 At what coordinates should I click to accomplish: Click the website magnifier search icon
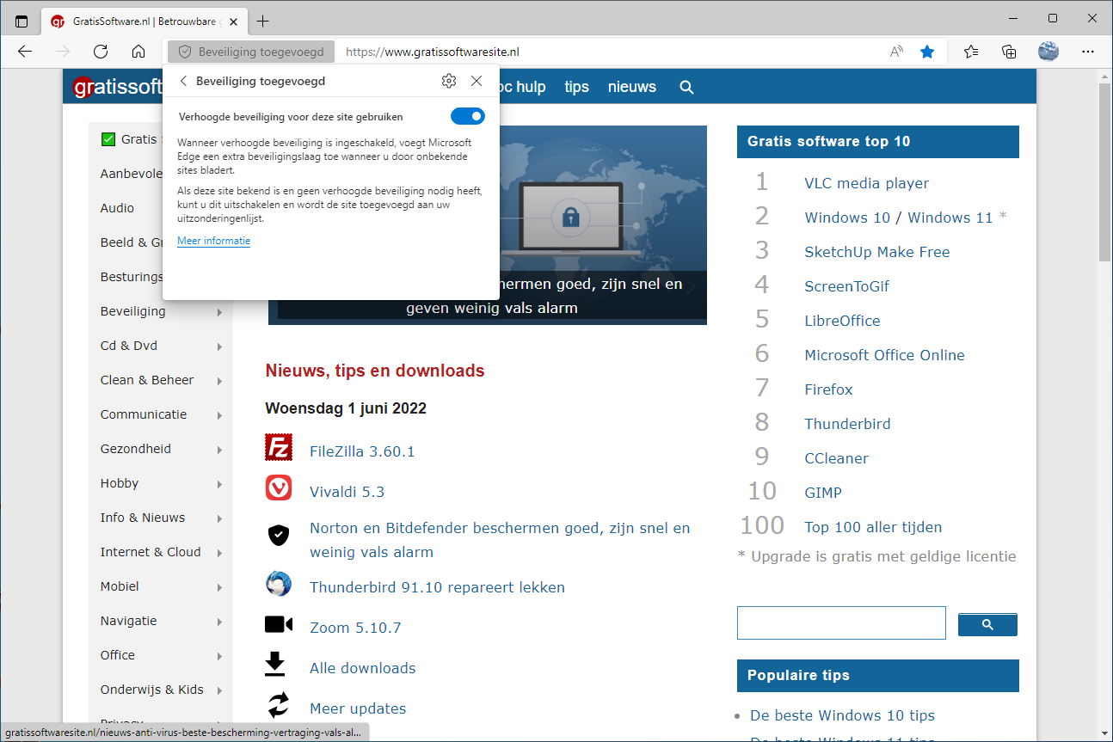click(686, 87)
